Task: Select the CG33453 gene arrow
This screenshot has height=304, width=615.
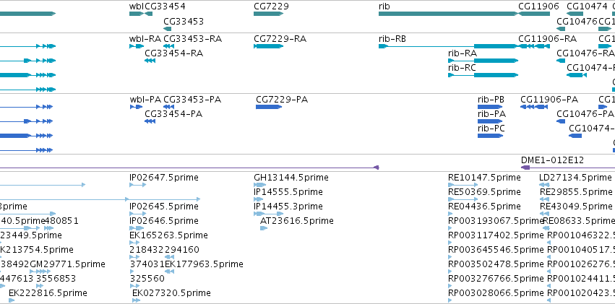Action: click(x=168, y=29)
